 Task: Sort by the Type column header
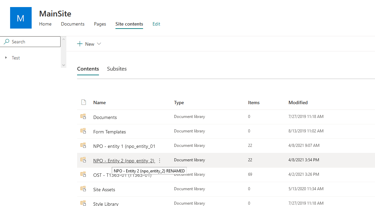(179, 102)
